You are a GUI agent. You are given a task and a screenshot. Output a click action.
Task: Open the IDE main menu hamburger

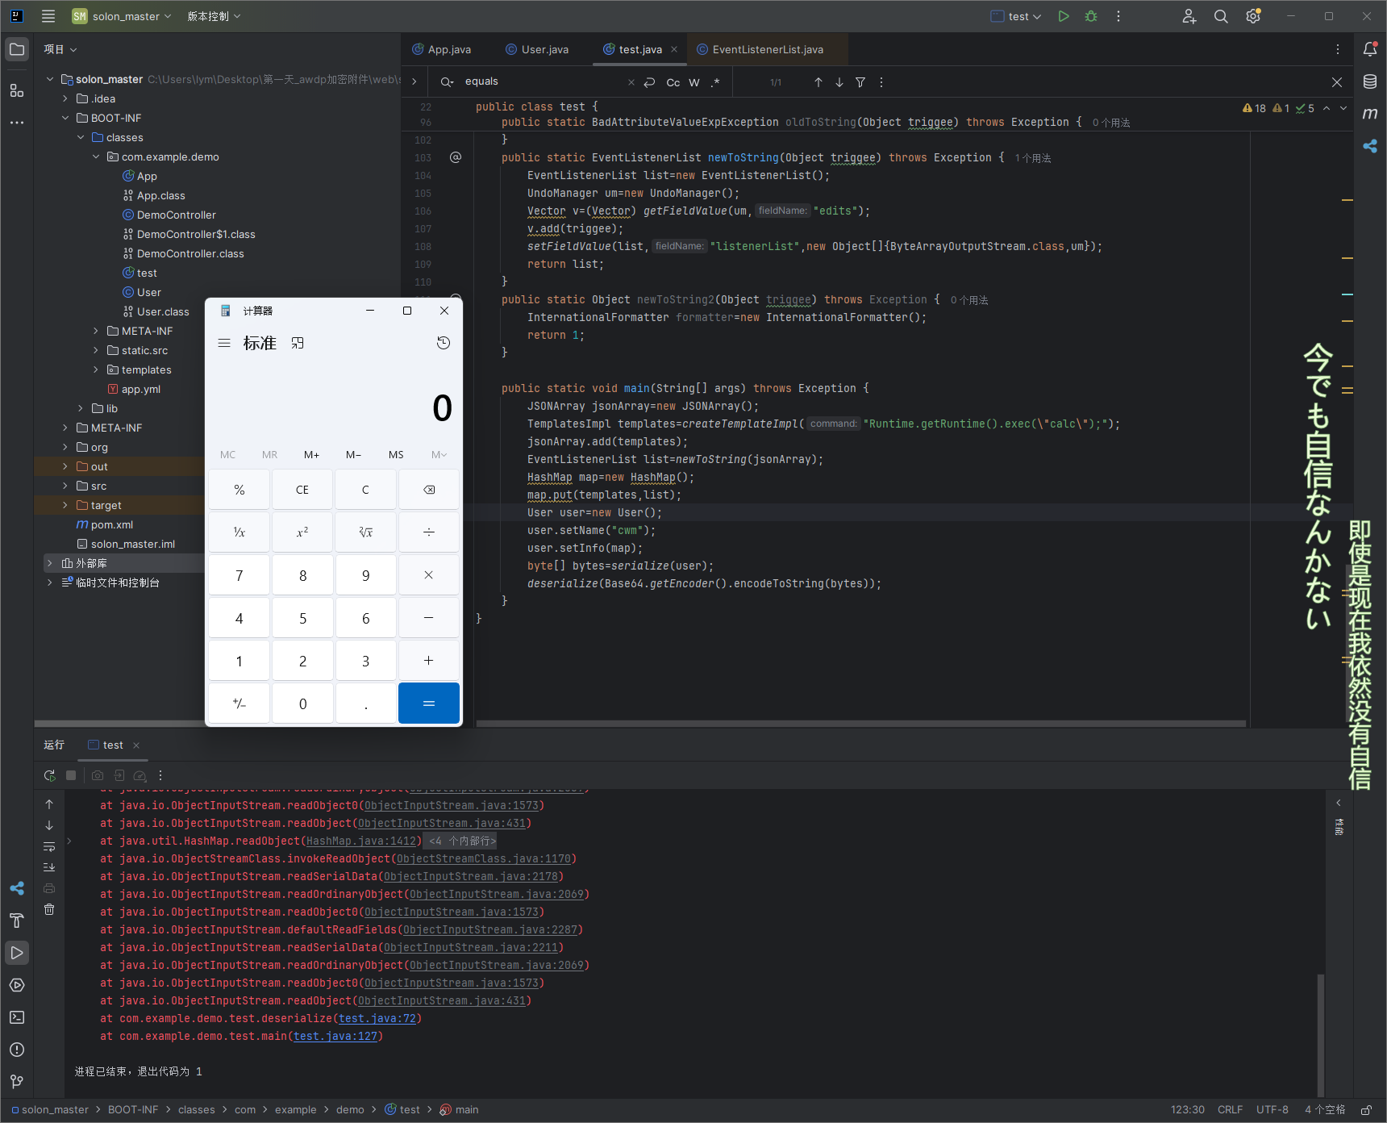pyautogui.click(x=48, y=16)
